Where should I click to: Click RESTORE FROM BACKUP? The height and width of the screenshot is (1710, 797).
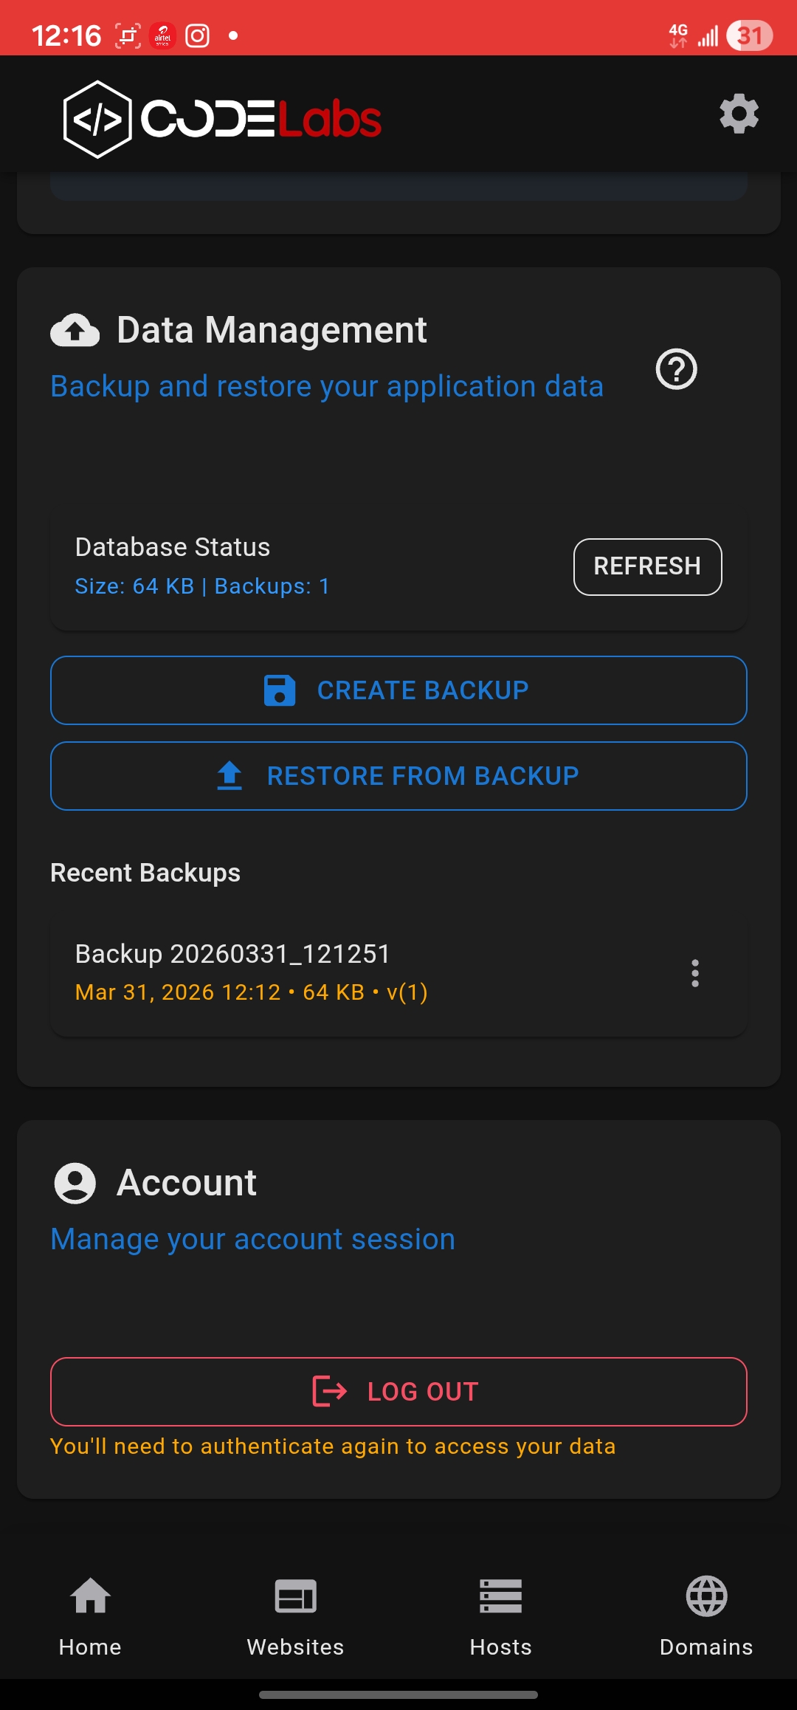(x=398, y=776)
